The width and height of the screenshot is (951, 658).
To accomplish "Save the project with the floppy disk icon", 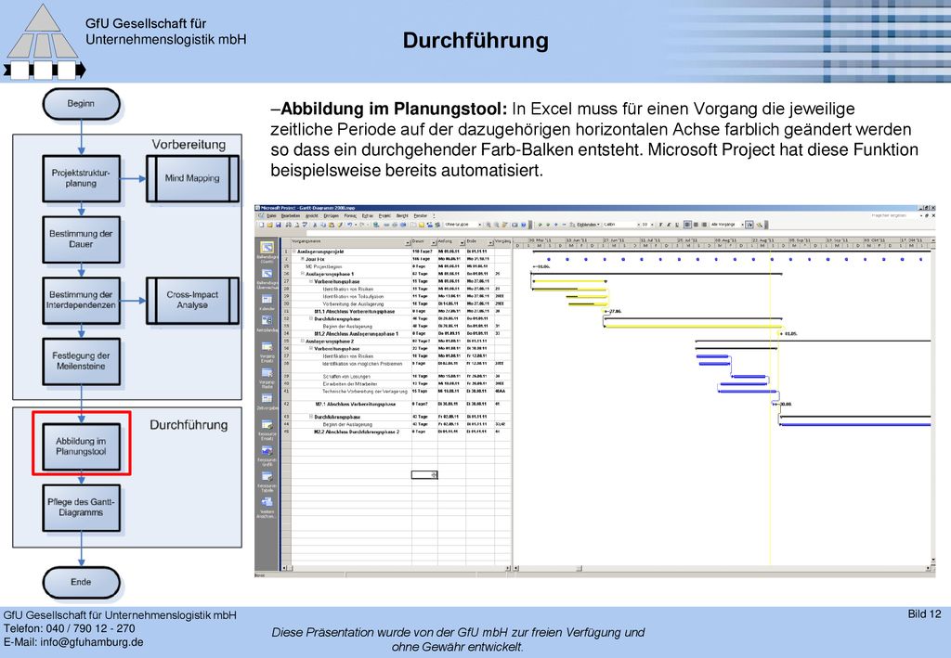I will click(x=279, y=225).
